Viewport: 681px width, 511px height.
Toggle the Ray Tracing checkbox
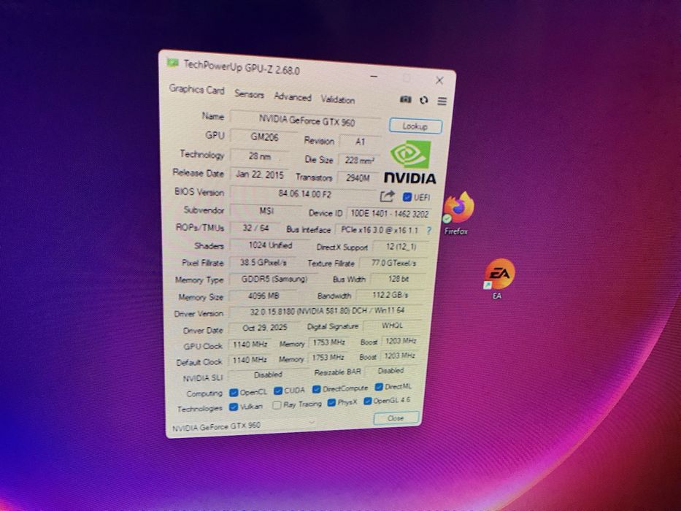(x=277, y=405)
